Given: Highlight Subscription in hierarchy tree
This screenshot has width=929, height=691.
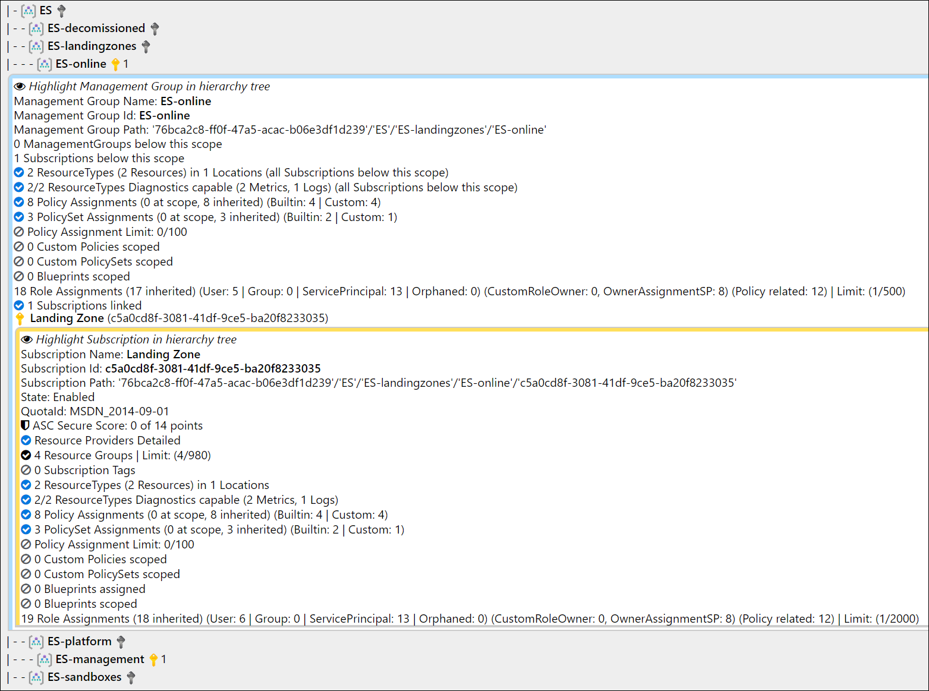Looking at the screenshot, I should [x=136, y=340].
